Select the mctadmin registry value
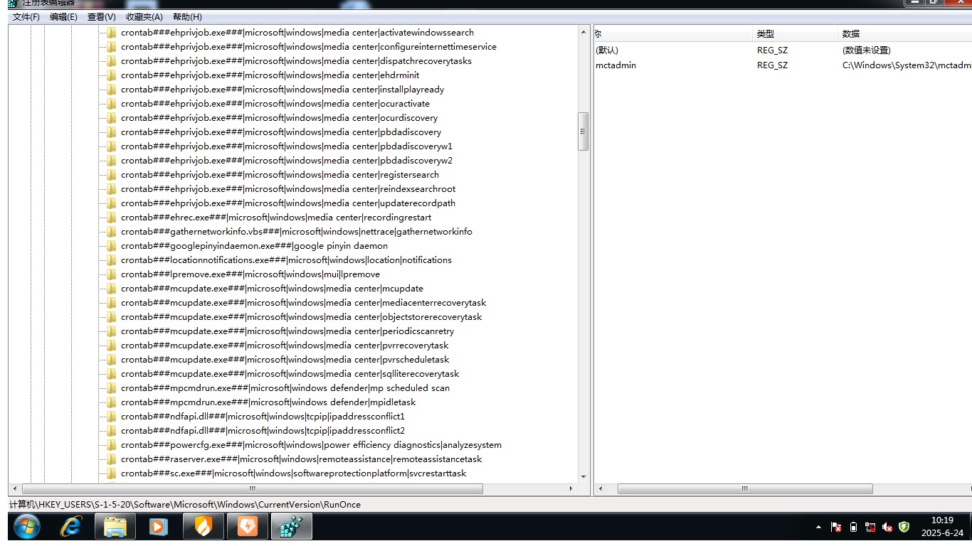 click(616, 65)
